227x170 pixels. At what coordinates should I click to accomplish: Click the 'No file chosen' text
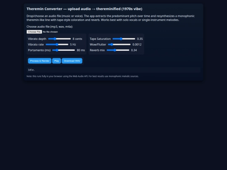50,32
